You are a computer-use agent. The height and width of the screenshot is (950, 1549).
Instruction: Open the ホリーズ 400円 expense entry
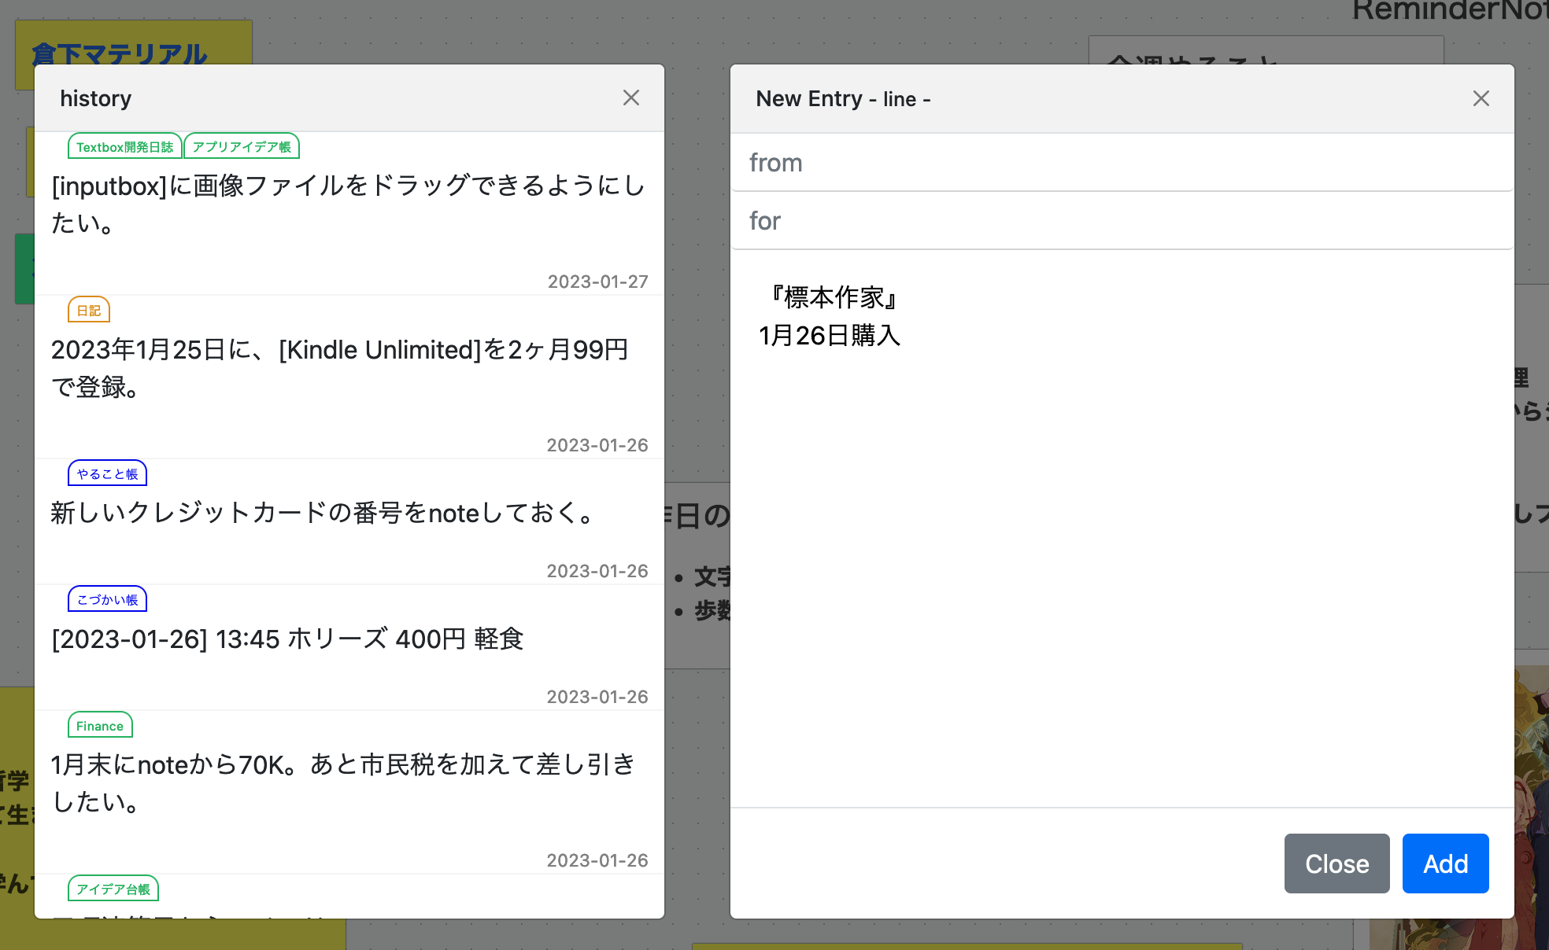287,639
